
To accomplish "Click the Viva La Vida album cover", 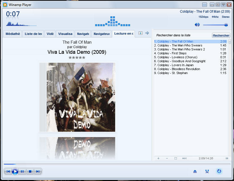I will [x=77, y=97].
